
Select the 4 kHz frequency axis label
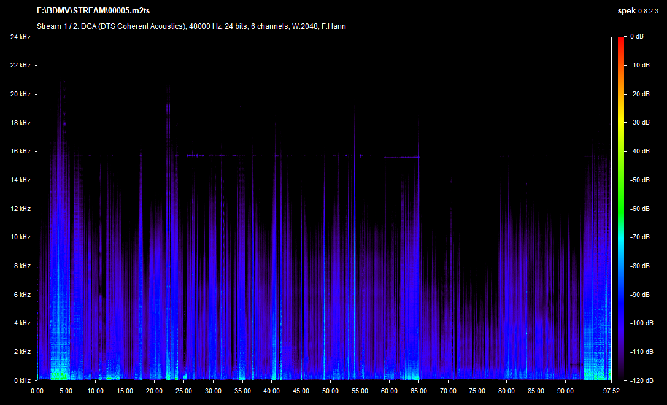click(x=22, y=323)
